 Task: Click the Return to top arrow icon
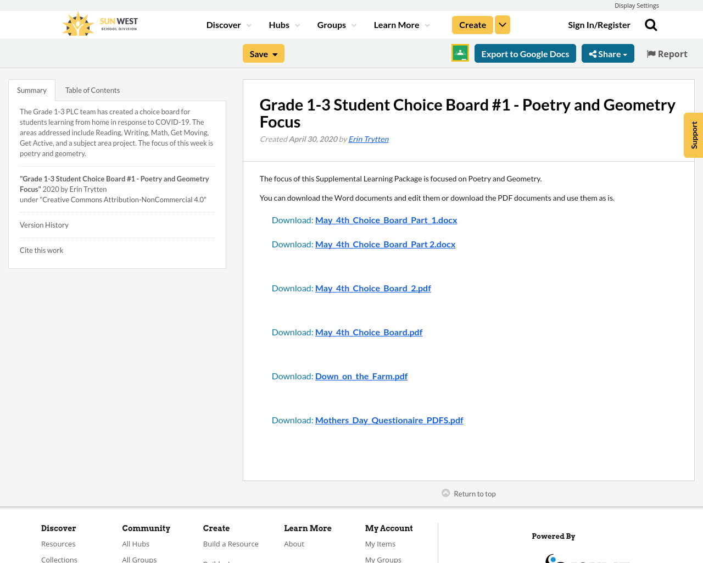[445, 492]
